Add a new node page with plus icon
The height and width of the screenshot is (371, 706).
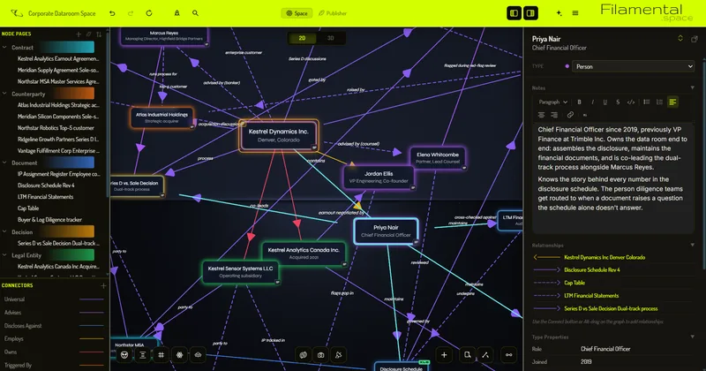click(79, 34)
